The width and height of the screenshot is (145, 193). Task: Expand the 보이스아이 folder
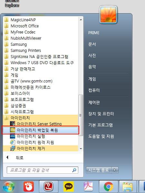(20, 93)
